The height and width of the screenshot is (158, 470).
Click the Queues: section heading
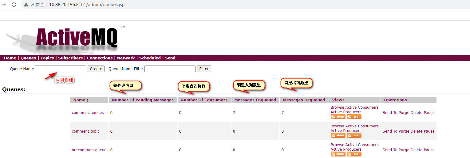[14, 89]
